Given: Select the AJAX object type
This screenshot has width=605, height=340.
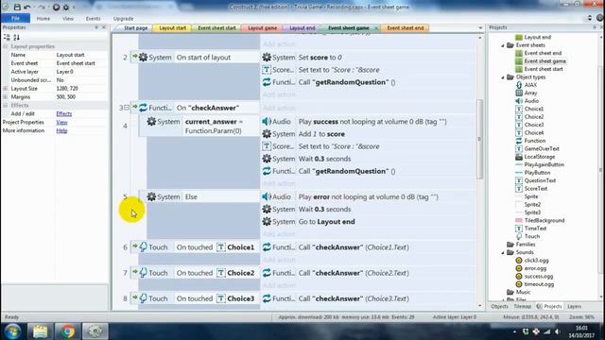Looking at the screenshot, I should coord(530,85).
